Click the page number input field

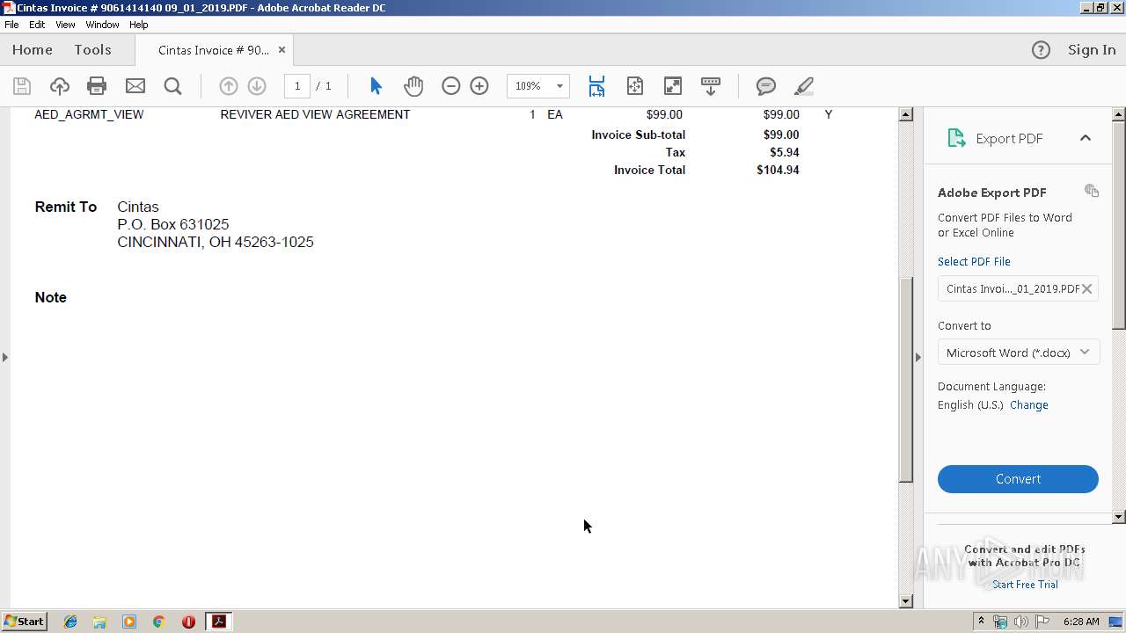pyautogui.click(x=297, y=86)
